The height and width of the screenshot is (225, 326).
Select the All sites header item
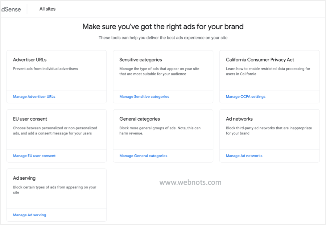point(48,9)
